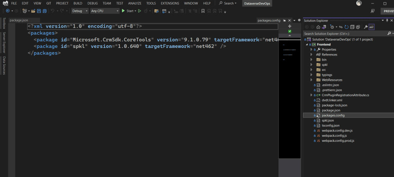The image size is (394, 177).
Task: Expand the bin folder
Action: pyautogui.click(x=311, y=60)
